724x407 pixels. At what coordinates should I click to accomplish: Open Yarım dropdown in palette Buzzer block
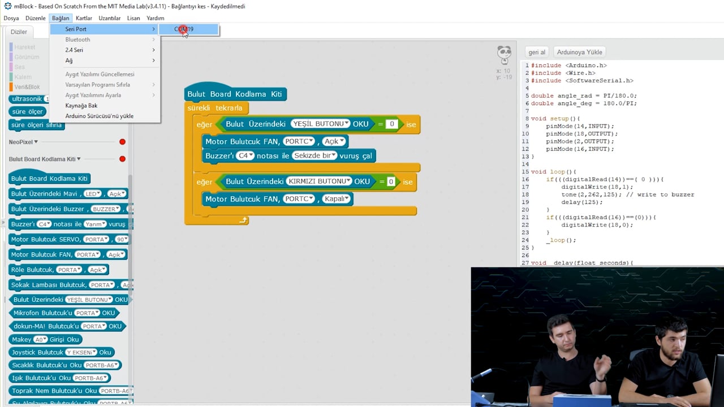(x=95, y=224)
